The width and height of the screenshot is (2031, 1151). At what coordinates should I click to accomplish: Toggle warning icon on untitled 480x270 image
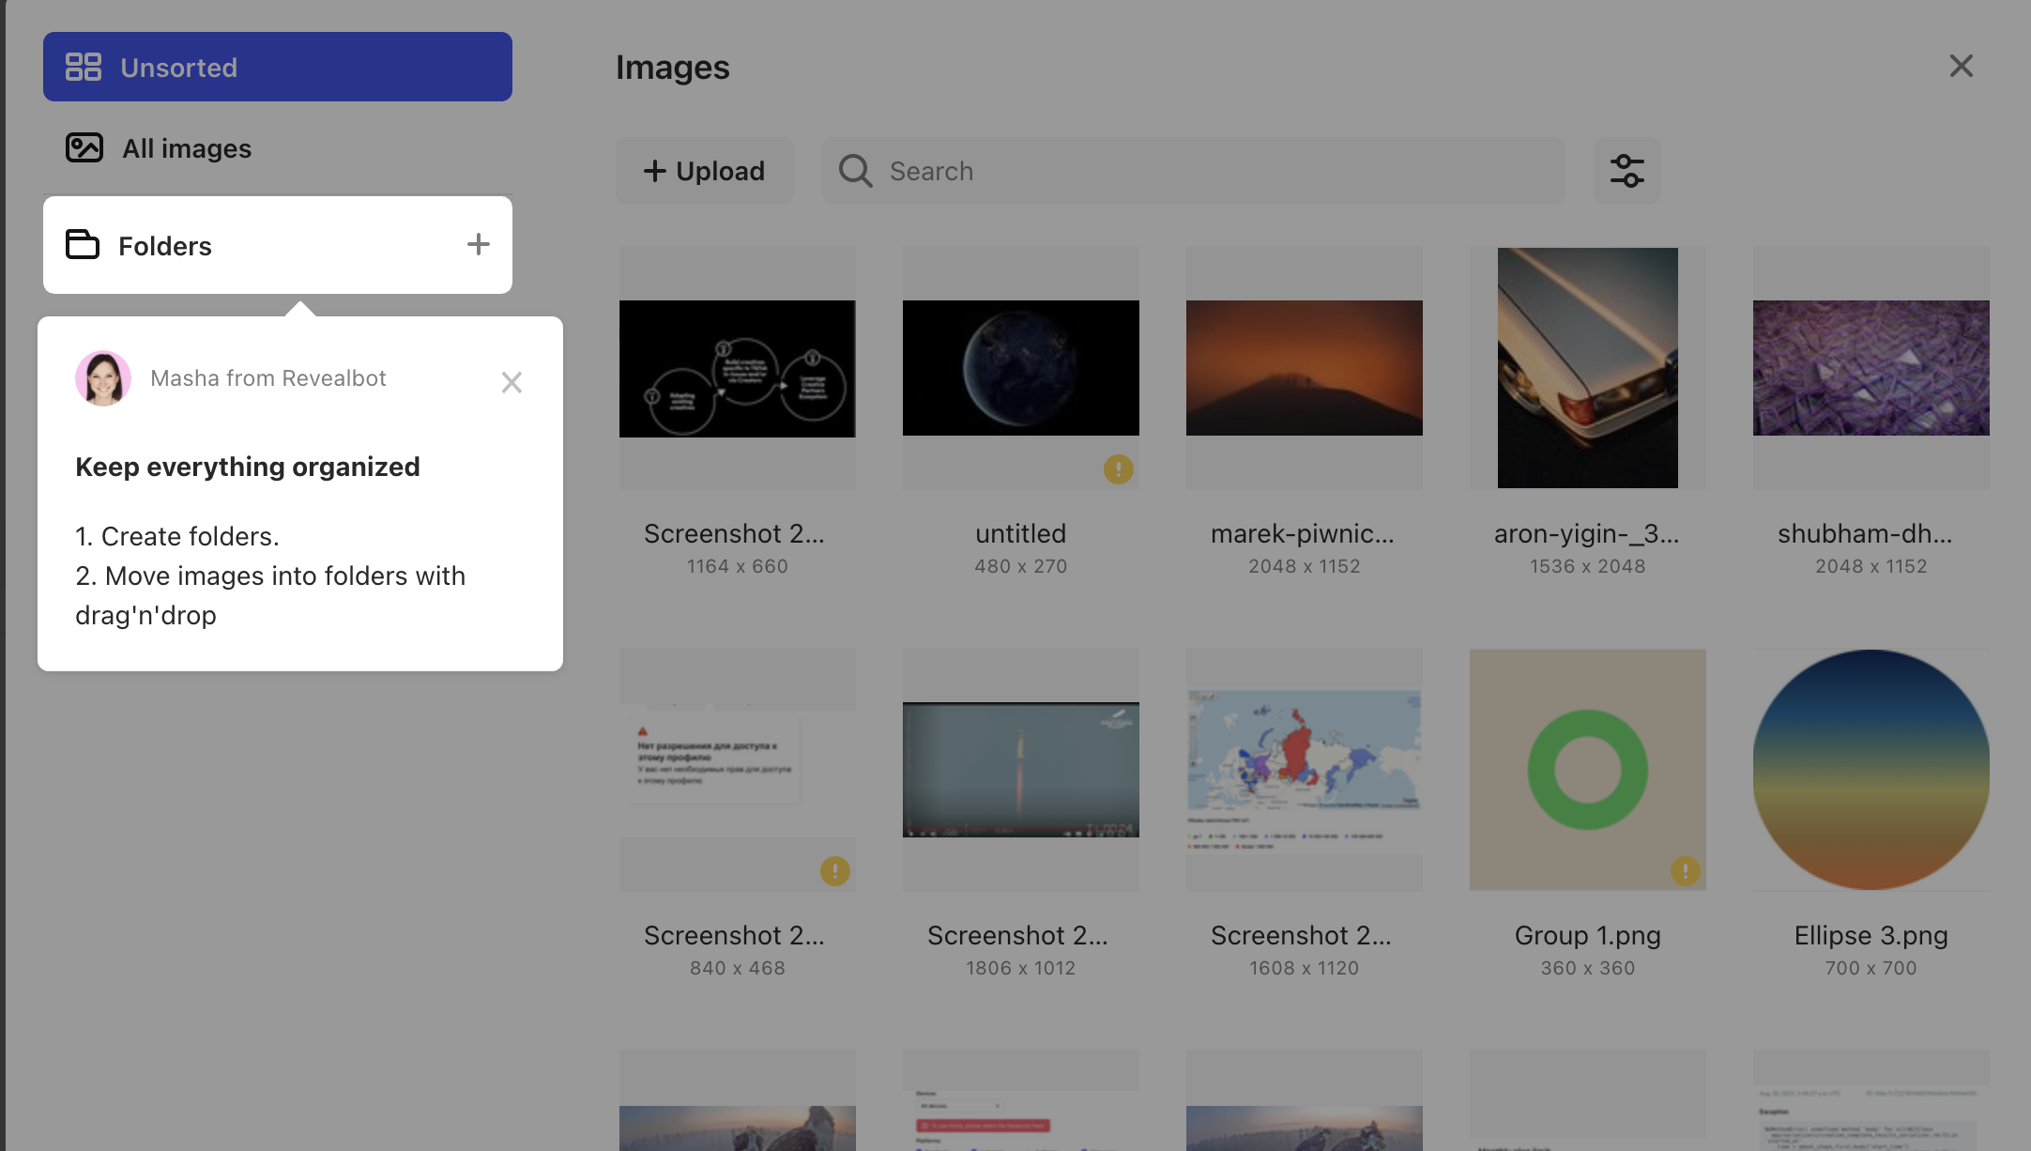[1119, 468]
